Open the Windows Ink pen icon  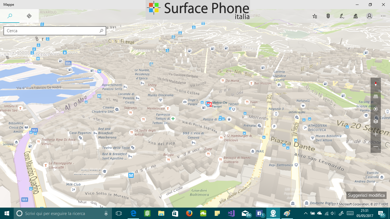click(342, 16)
